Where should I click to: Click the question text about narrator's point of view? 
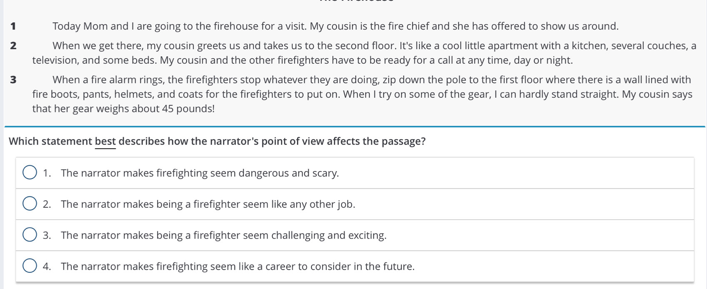(x=217, y=142)
